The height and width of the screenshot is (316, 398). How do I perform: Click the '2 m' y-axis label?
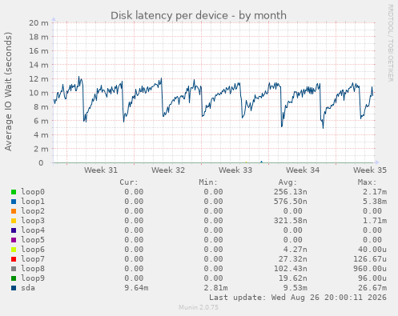(41, 149)
